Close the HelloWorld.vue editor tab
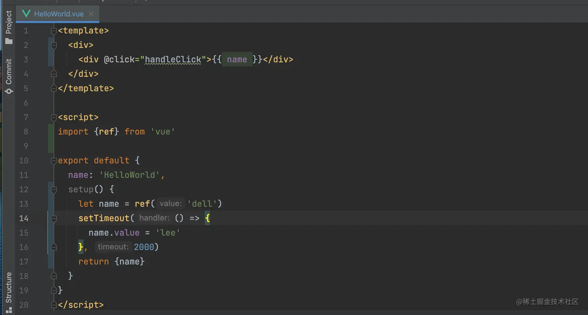 [91, 14]
